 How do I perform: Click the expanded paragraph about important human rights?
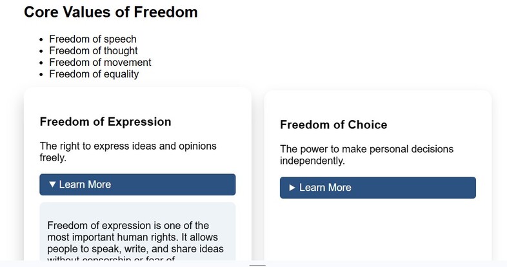[128, 237]
